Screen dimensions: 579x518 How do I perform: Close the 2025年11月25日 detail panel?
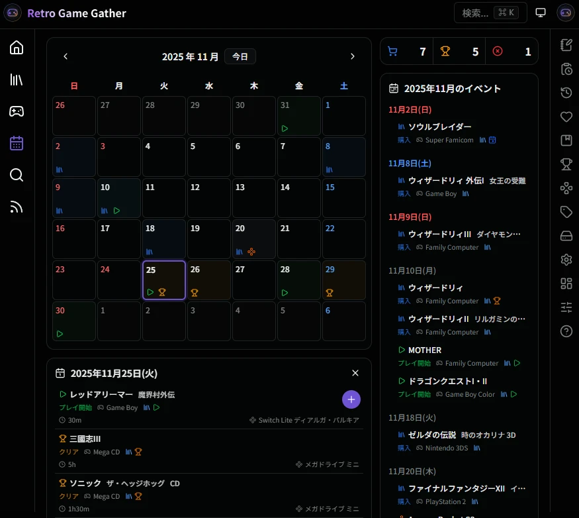355,373
